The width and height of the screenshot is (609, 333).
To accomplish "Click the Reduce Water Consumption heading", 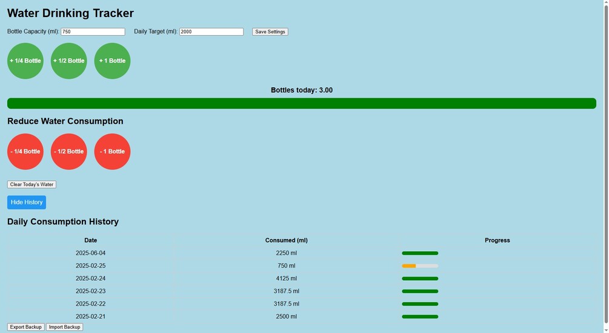I will click(65, 121).
